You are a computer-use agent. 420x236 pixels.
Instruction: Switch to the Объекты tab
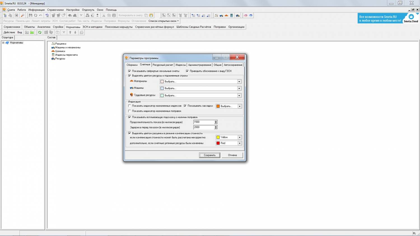[29, 27]
